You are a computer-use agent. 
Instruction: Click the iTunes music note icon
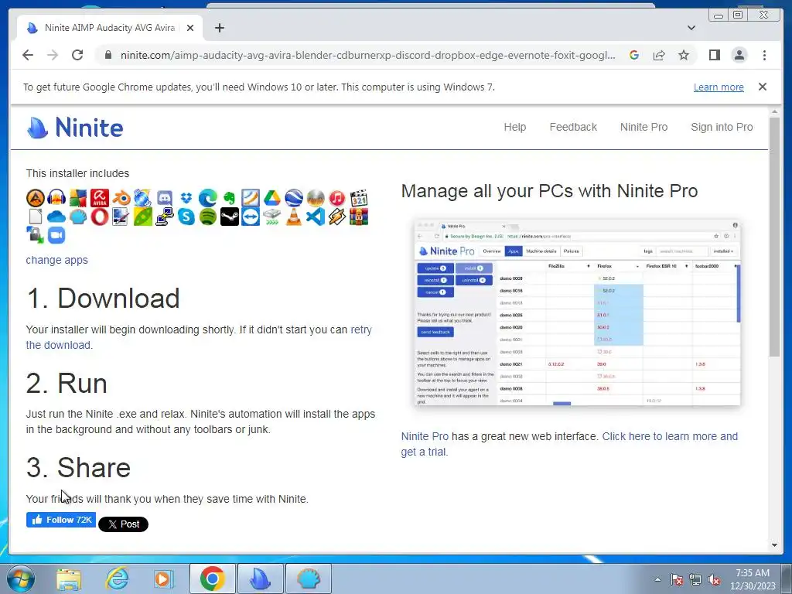tap(337, 198)
